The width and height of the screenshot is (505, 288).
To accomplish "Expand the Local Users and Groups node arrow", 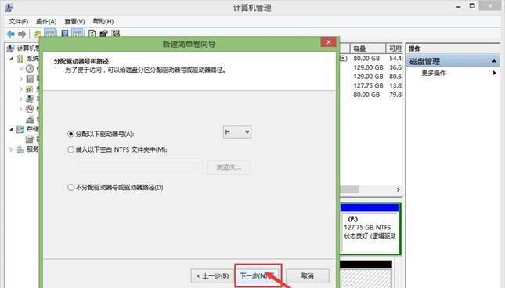I will [x=21, y=99].
